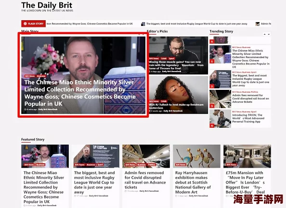Open The Daily Brit site title

pyautogui.click(x=47, y=5)
